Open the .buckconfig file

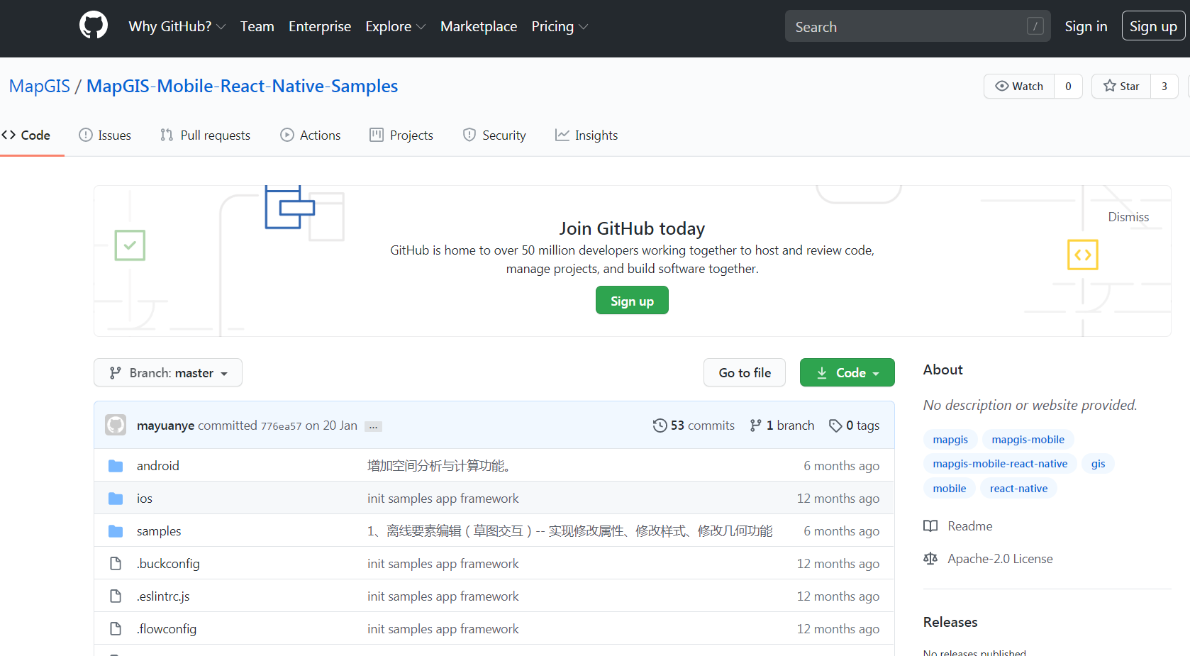pyautogui.click(x=168, y=564)
